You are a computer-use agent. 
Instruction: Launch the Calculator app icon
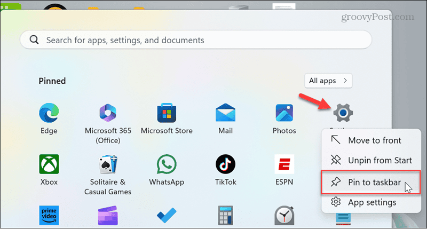point(225,215)
